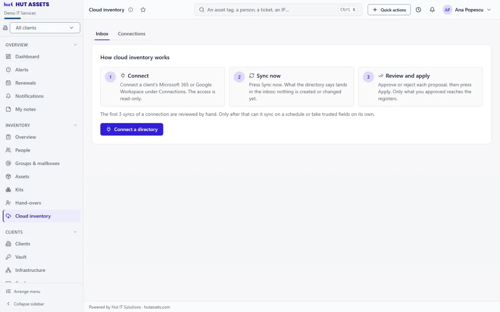Switch to the Connections tab

(x=132, y=34)
